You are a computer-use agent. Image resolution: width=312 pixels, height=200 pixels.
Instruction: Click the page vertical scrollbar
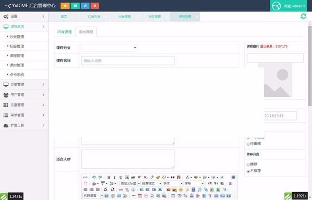pos(310,65)
